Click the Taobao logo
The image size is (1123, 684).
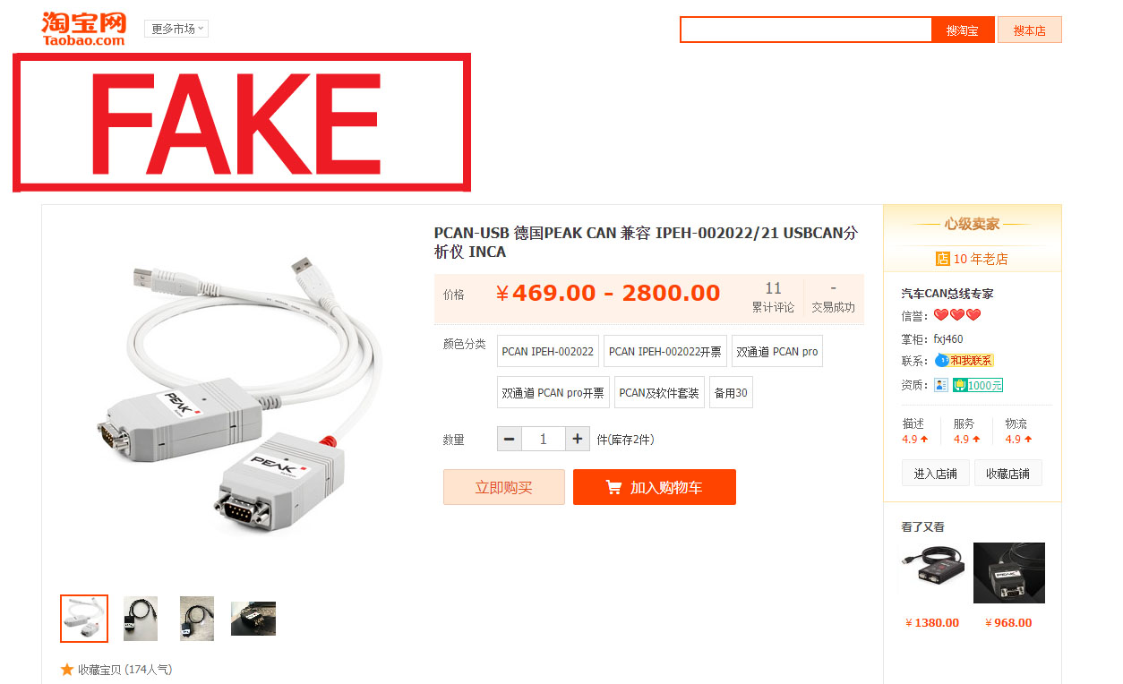[x=83, y=29]
